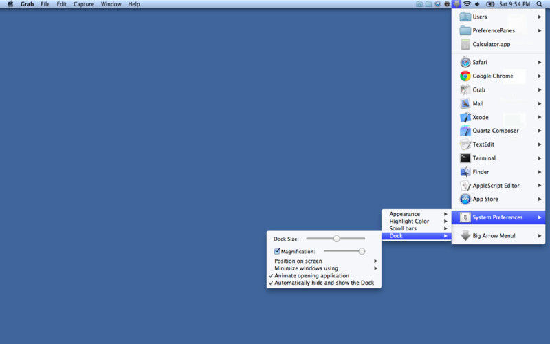Open the Apple menu
The height and width of the screenshot is (344, 550).
coord(10,4)
